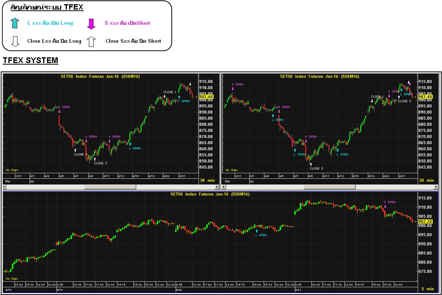Open the 30 min timeframe on the right chart
442x295 pixels.
click(426, 180)
